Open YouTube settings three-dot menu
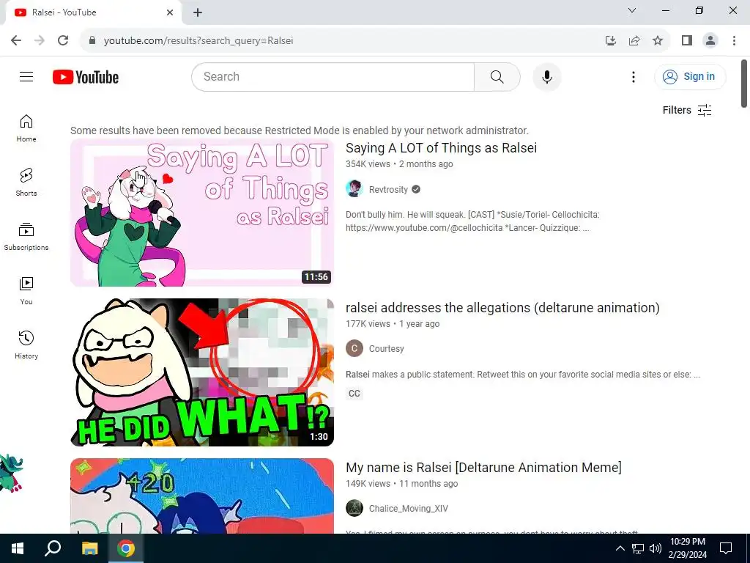 pos(634,76)
